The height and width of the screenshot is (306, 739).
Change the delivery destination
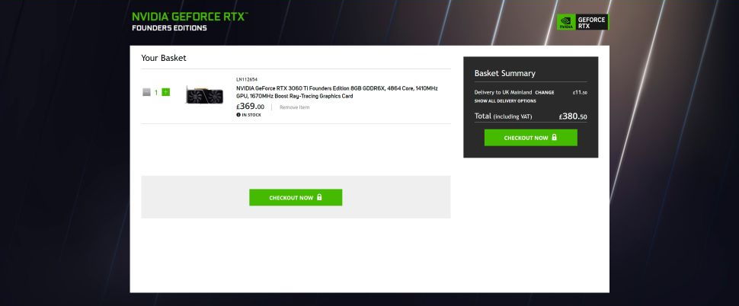[545, 92]
